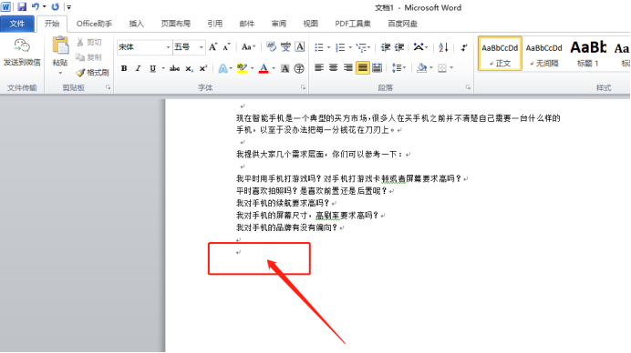Viewport: 631px width, 353px height.
Task: Click the Subscript icon
Action: point(189,68)
